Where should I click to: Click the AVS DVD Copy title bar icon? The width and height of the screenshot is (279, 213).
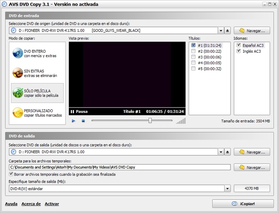point(4,4)
